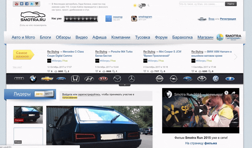Open the YouTube social icon
Viewport: 252px width, 148px height.
(x=17, y=4)
